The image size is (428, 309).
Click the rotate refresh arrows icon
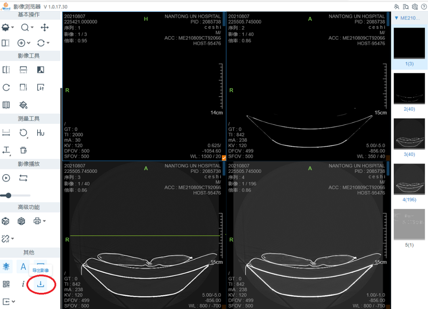click(x=41, y=43)
